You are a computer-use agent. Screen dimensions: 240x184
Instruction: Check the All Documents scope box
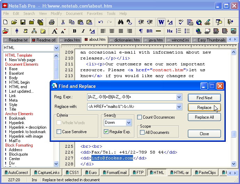142,132
